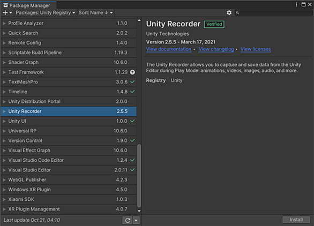Expand the Shader Graph package versions
Screen dimensions: 314x226
(x=4, y=63)
